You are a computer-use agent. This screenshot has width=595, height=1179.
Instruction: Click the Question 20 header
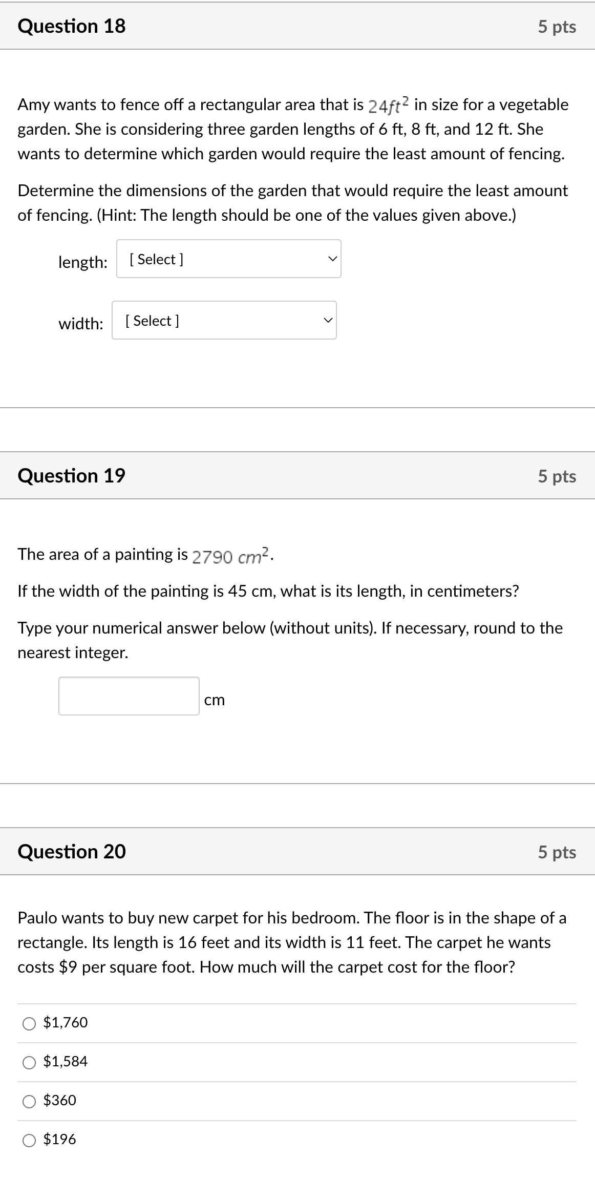71,852
